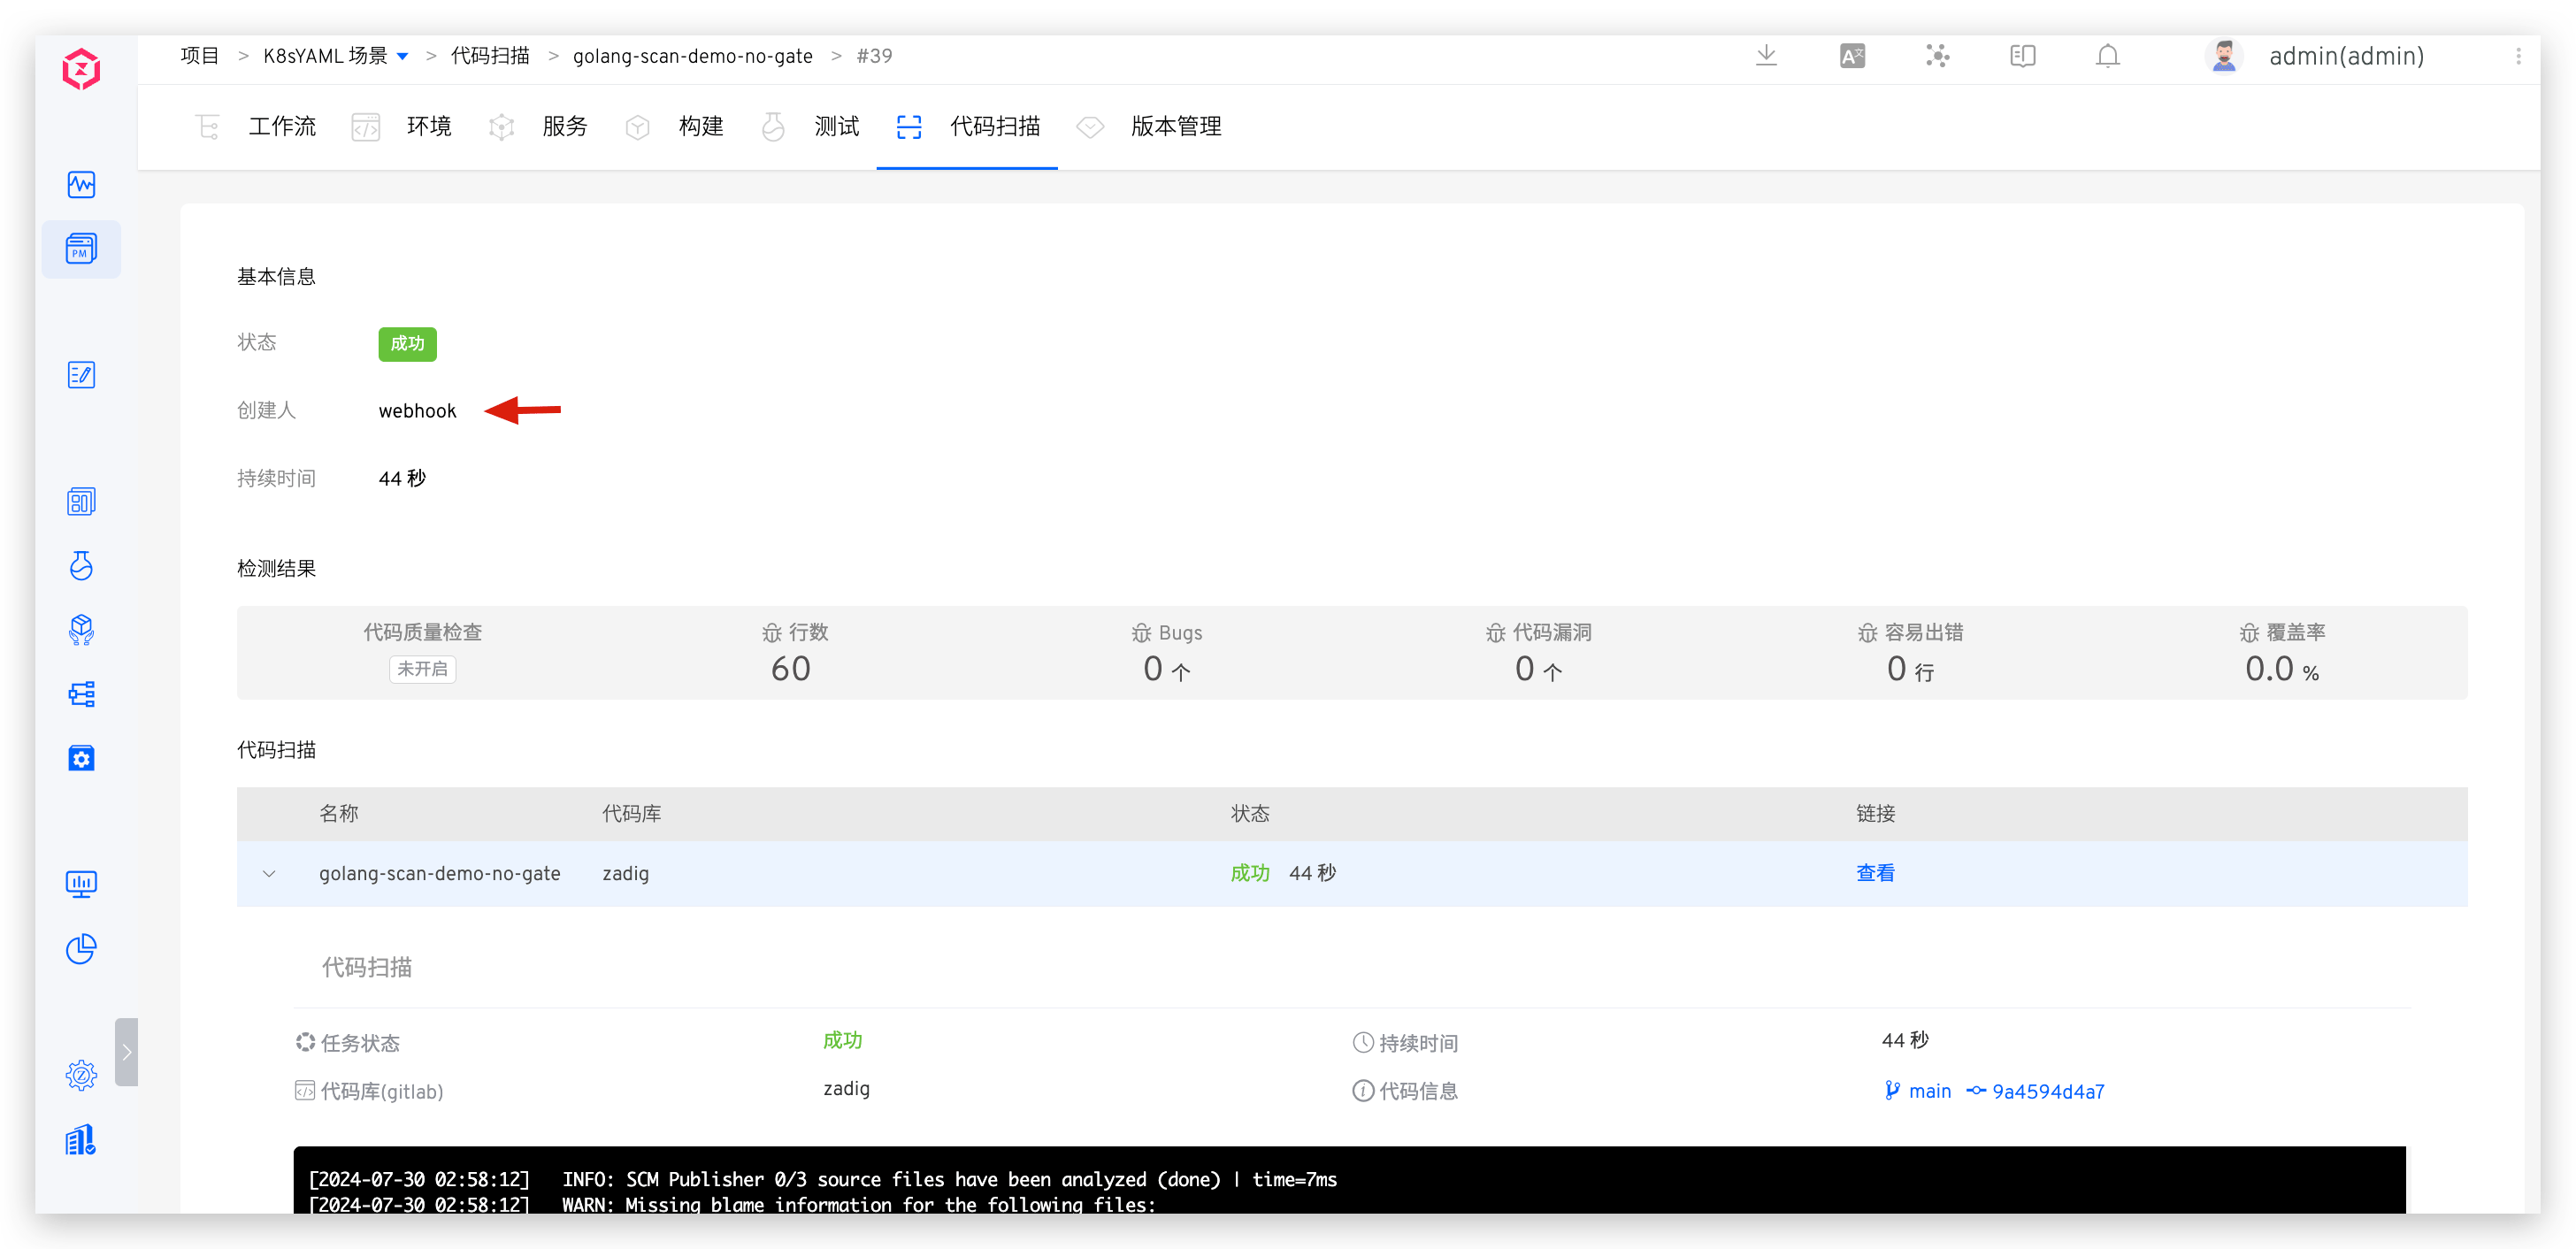Switch to the 工作流 tab
The width and height of the screenshot is (2576, 1249).
281,127
